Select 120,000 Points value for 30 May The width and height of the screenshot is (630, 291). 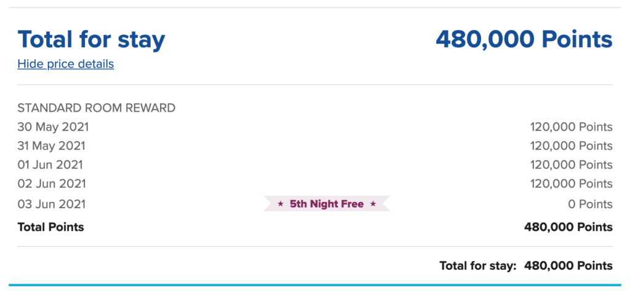572,127
